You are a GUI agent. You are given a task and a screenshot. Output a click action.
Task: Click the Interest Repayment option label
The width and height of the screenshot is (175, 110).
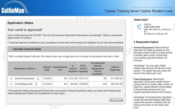[x=24, y=78]
